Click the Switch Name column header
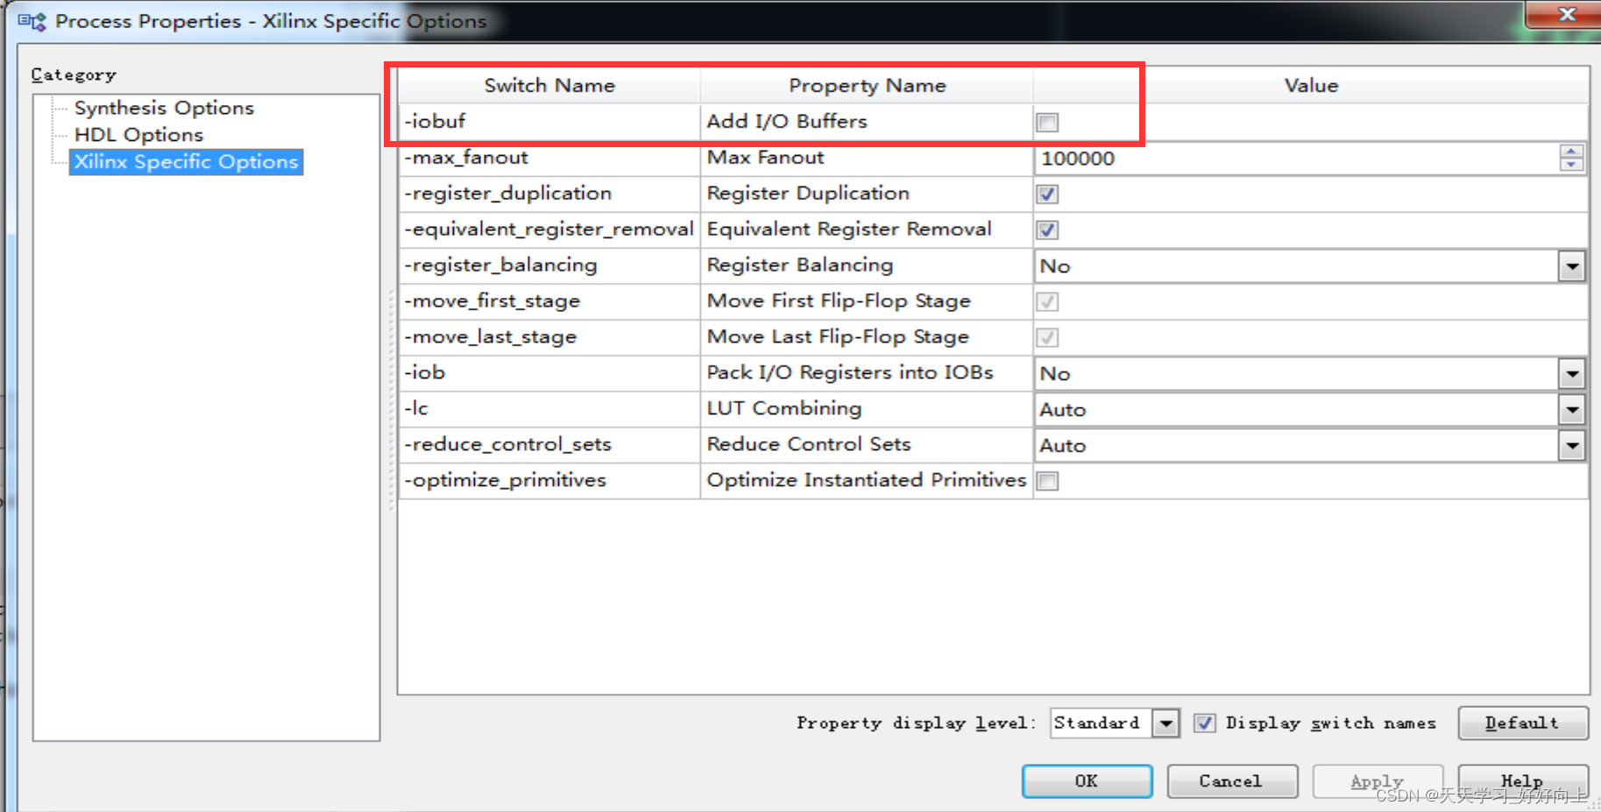 [549, 86]
